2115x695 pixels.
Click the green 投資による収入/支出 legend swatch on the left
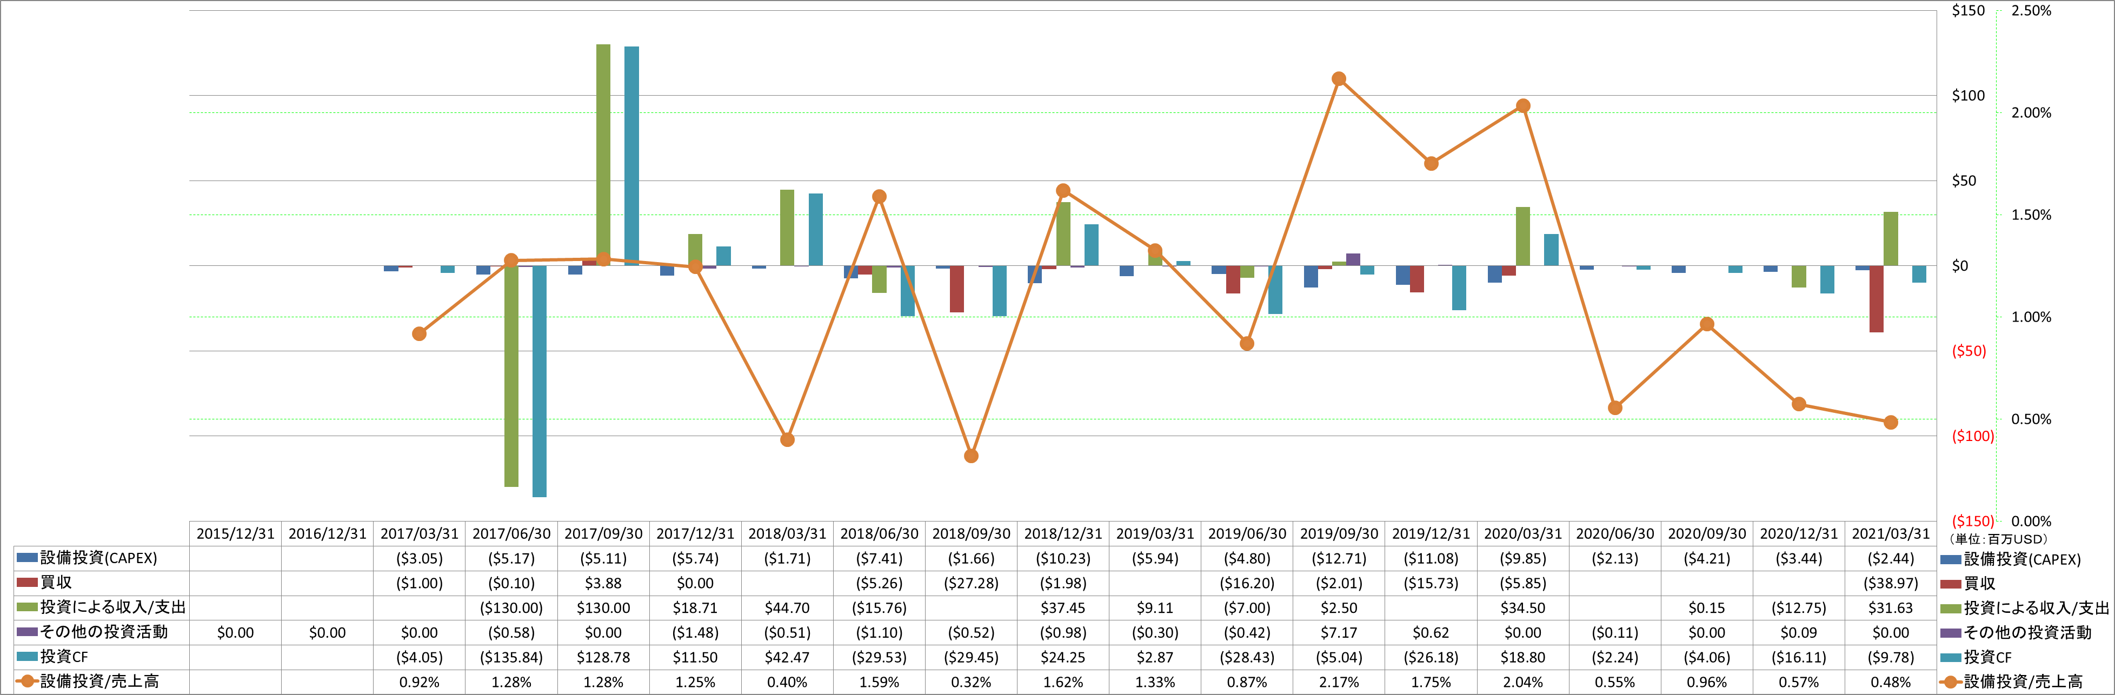pyautogui.click(x=27, y=607)
